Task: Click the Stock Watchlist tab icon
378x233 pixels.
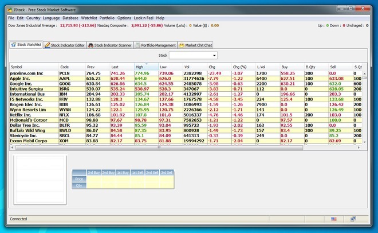Action: [14, 45]
